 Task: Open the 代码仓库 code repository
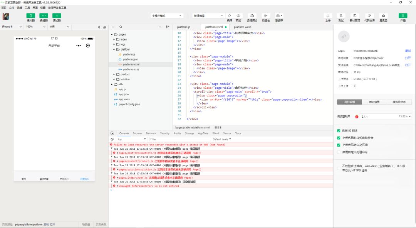(x=369, y=16)
